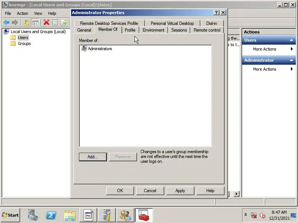Screen dimensions: 298x223
Task: Click the Help button in the dialog
Action: point(210,191)
